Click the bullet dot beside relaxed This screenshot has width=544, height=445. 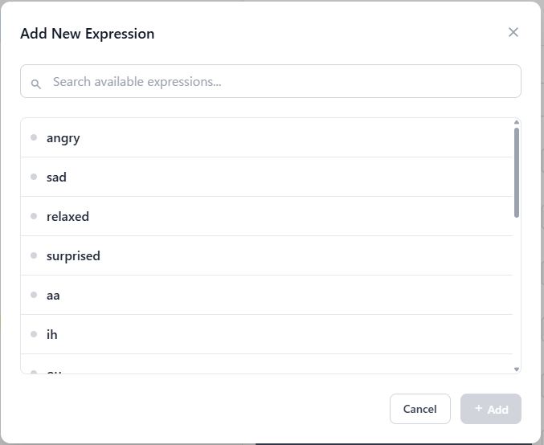[34, 216]
